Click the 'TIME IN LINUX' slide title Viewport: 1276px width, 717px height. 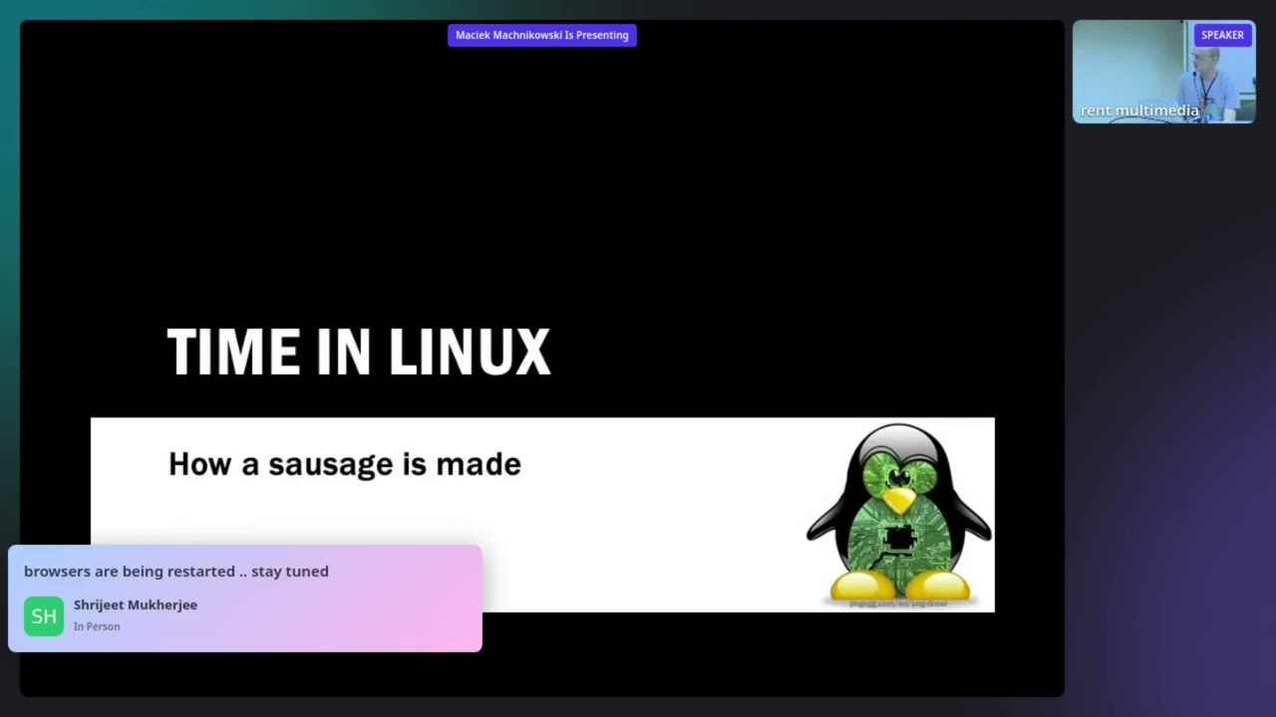pos(359,353)
